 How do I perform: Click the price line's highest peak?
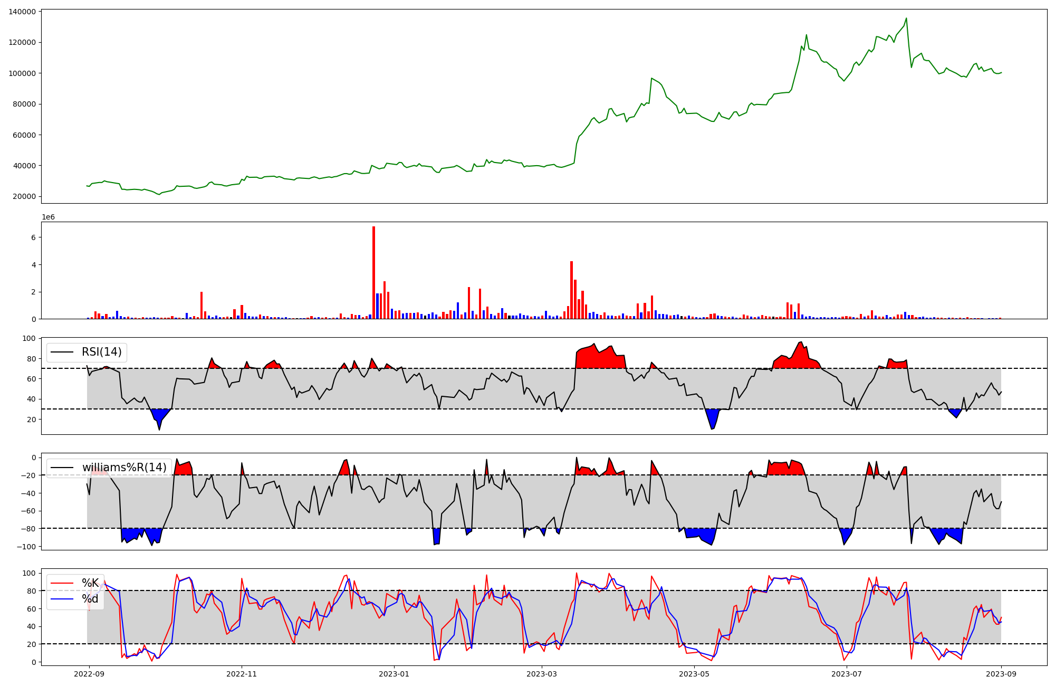tap(906, 19)
